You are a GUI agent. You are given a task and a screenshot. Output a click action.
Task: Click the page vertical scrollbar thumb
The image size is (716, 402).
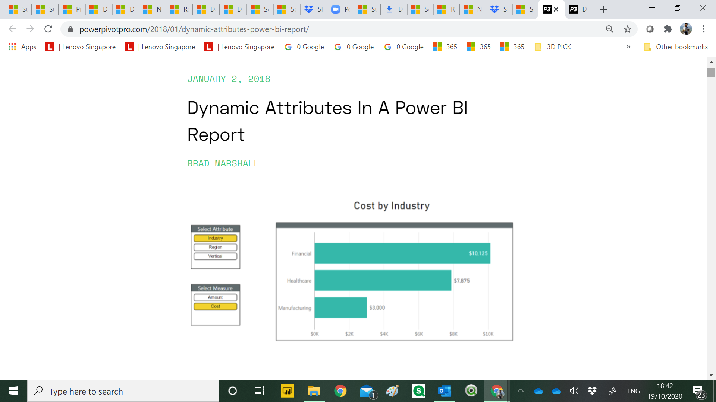[711, 73]
